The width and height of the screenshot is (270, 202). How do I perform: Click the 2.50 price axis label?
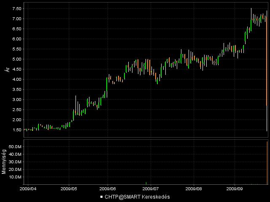pos(17,109)
